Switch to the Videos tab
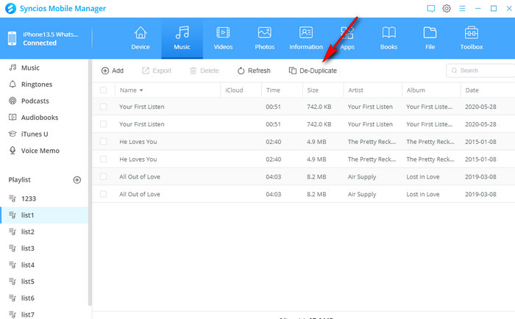This screenshot has width=515, height=319. point(224,38)
